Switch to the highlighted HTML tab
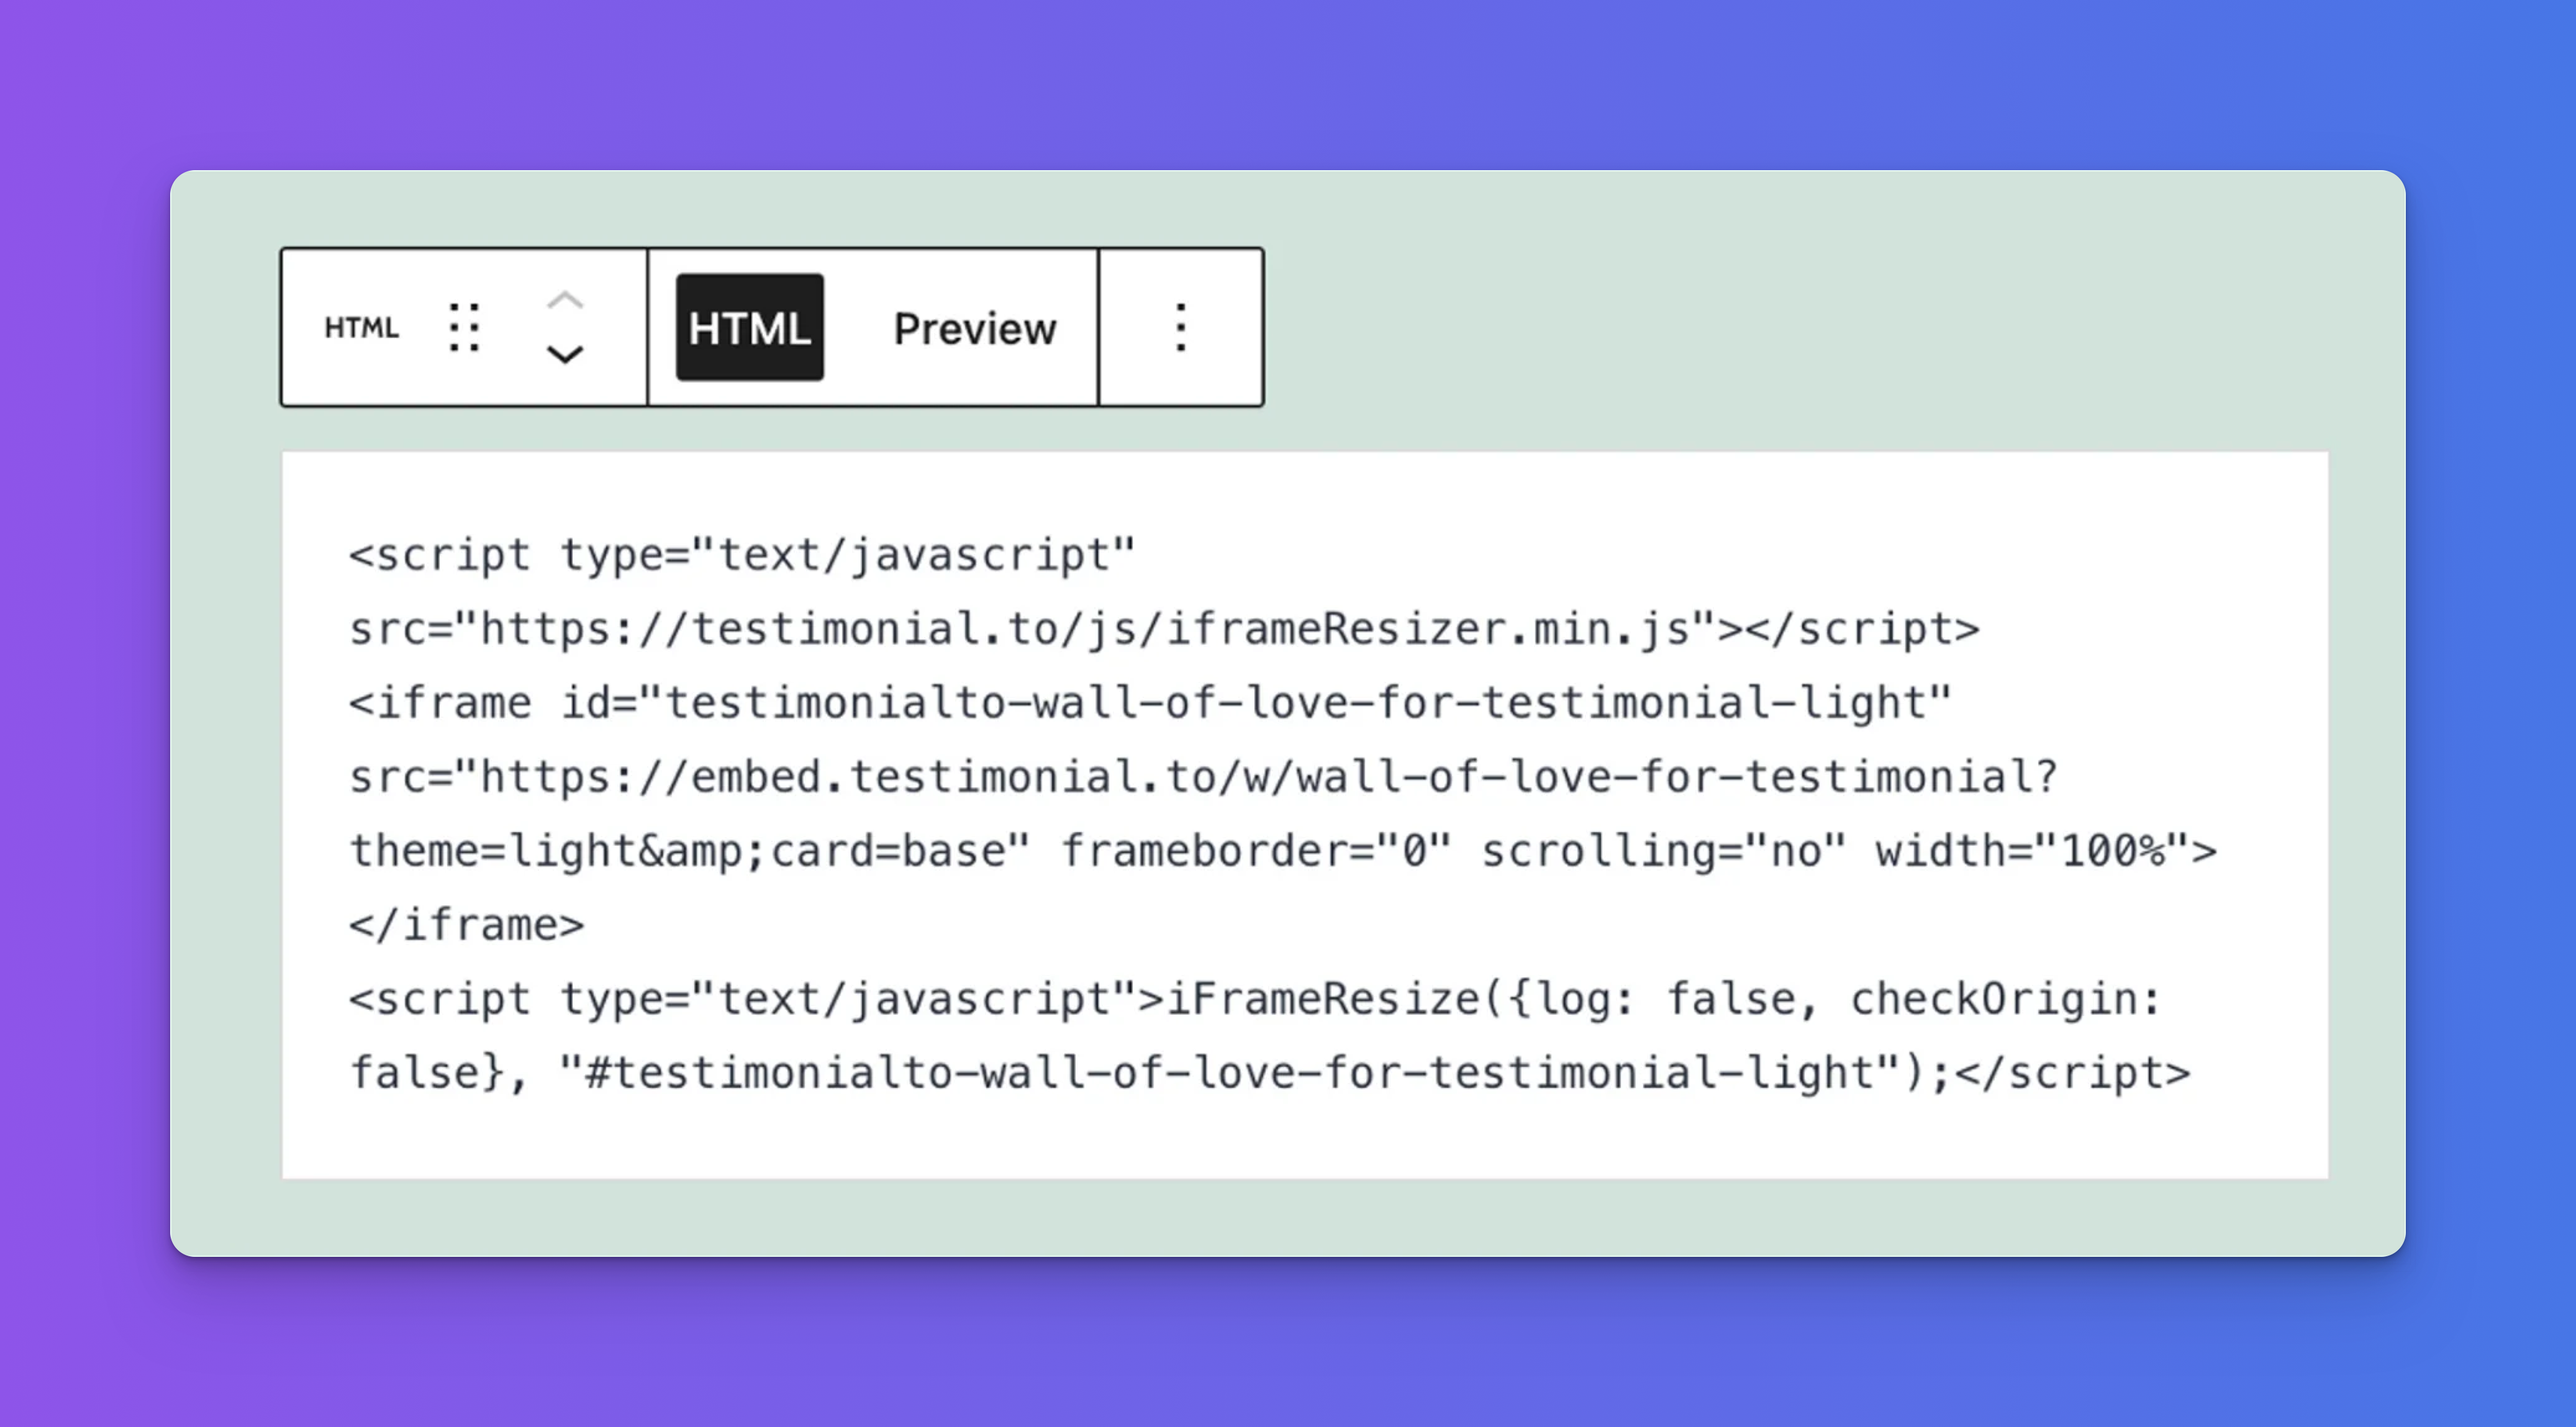Viewport: 2576px width, 1427px height. tap(749, 328)
